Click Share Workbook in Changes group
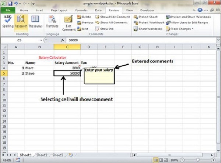This screenshot has width=221, height=163. pyautogui.click(x=149, y=28)
